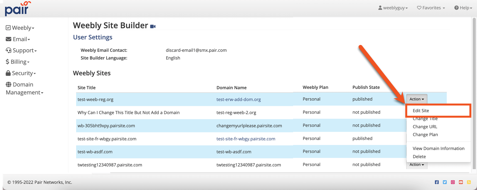Click the pair logo

pyautogui.click(x=17, y=8)
